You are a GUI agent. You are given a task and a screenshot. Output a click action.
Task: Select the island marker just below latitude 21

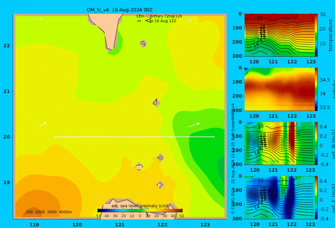[156, 103]
